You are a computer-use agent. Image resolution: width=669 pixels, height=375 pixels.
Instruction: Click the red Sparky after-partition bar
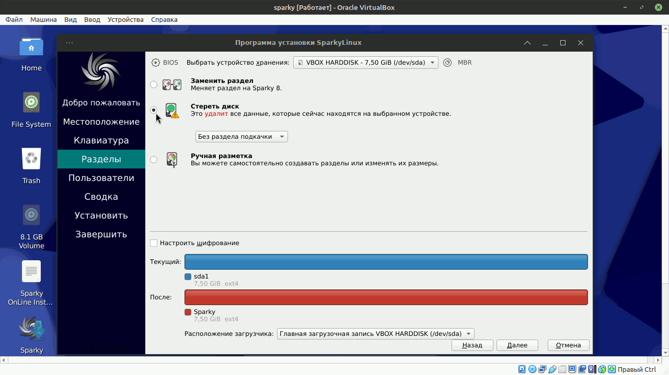coord(386,297)
